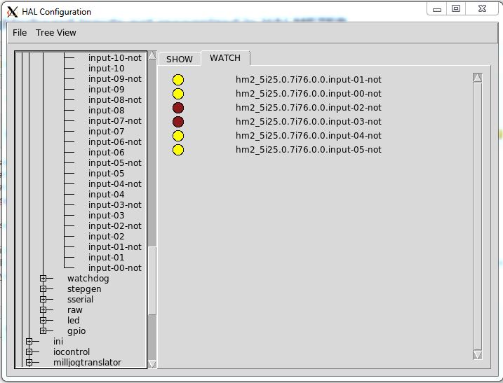Screen dimensions: 503x383
Task: Expand the sserial tree node
Action: pos(43,300)
